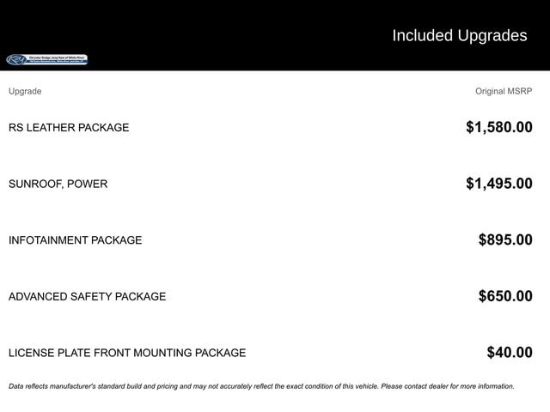The image size is (550, 412).
Task: Select the RS LEATHER PACKAGE row label
Action: 69,128
